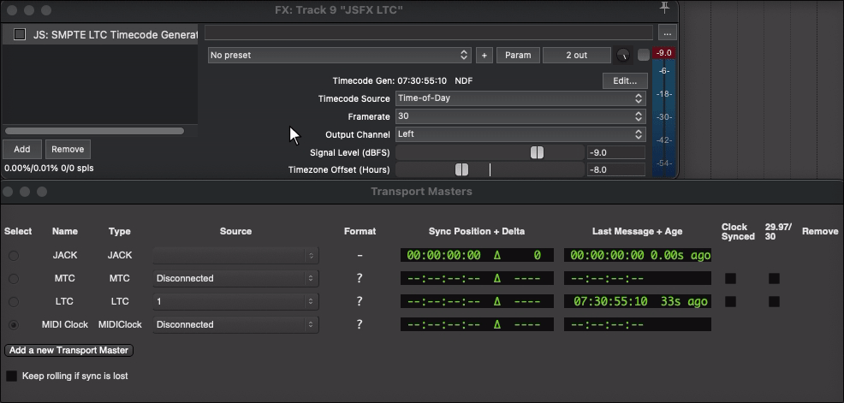Click the MIDI Clock sync position display
The height and width of the screenshot is (403, 844).
[x=477, y=324]
